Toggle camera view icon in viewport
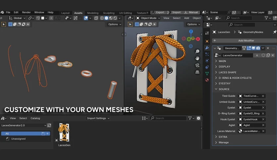This screenshot has width=277, height=160. pos(197,65)
